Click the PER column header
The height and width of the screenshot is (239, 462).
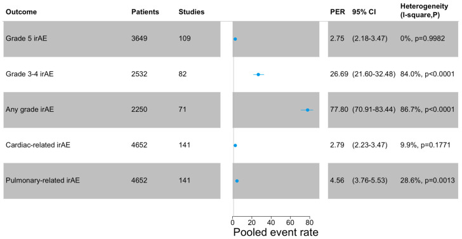point(338,12)
